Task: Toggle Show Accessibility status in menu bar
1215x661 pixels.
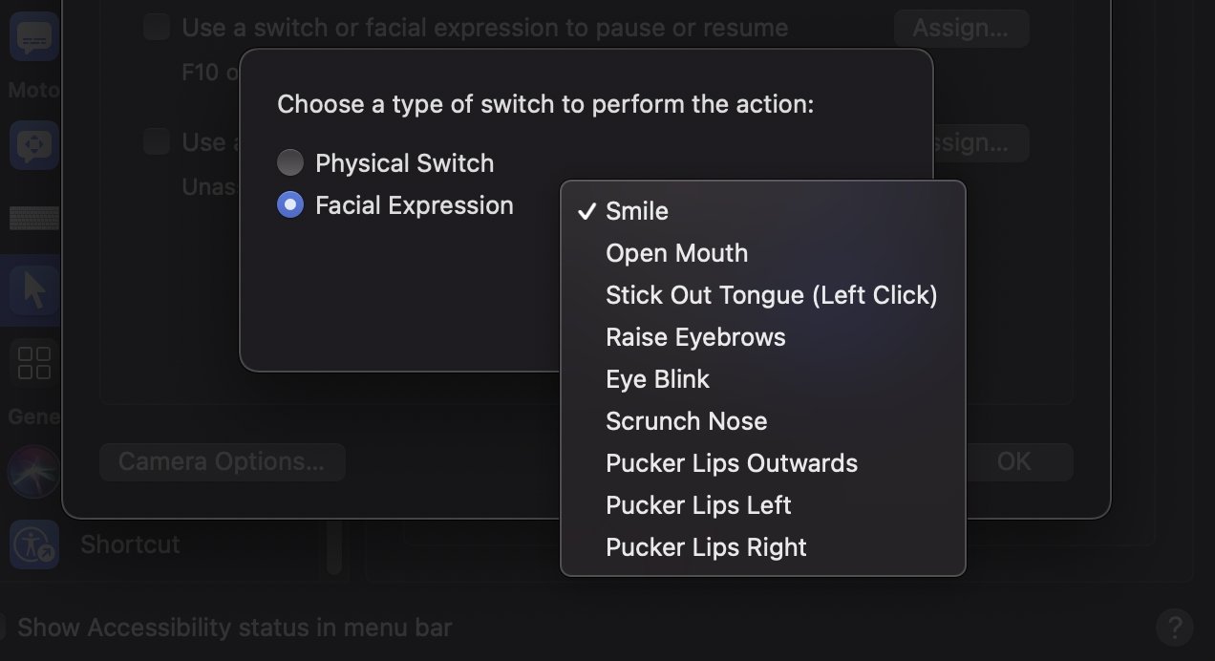Action: coord(4,628)
